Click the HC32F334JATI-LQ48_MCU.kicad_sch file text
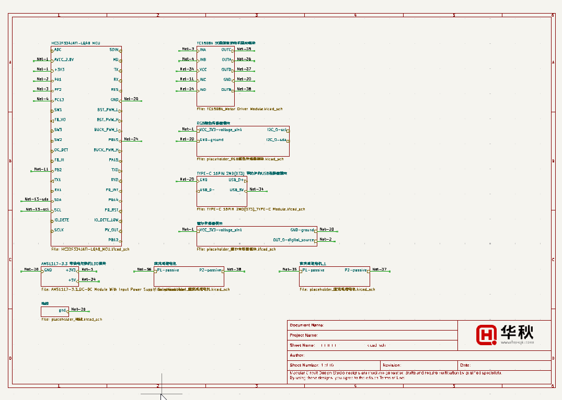This screenshot has width=562, height=400. point(90,249)
